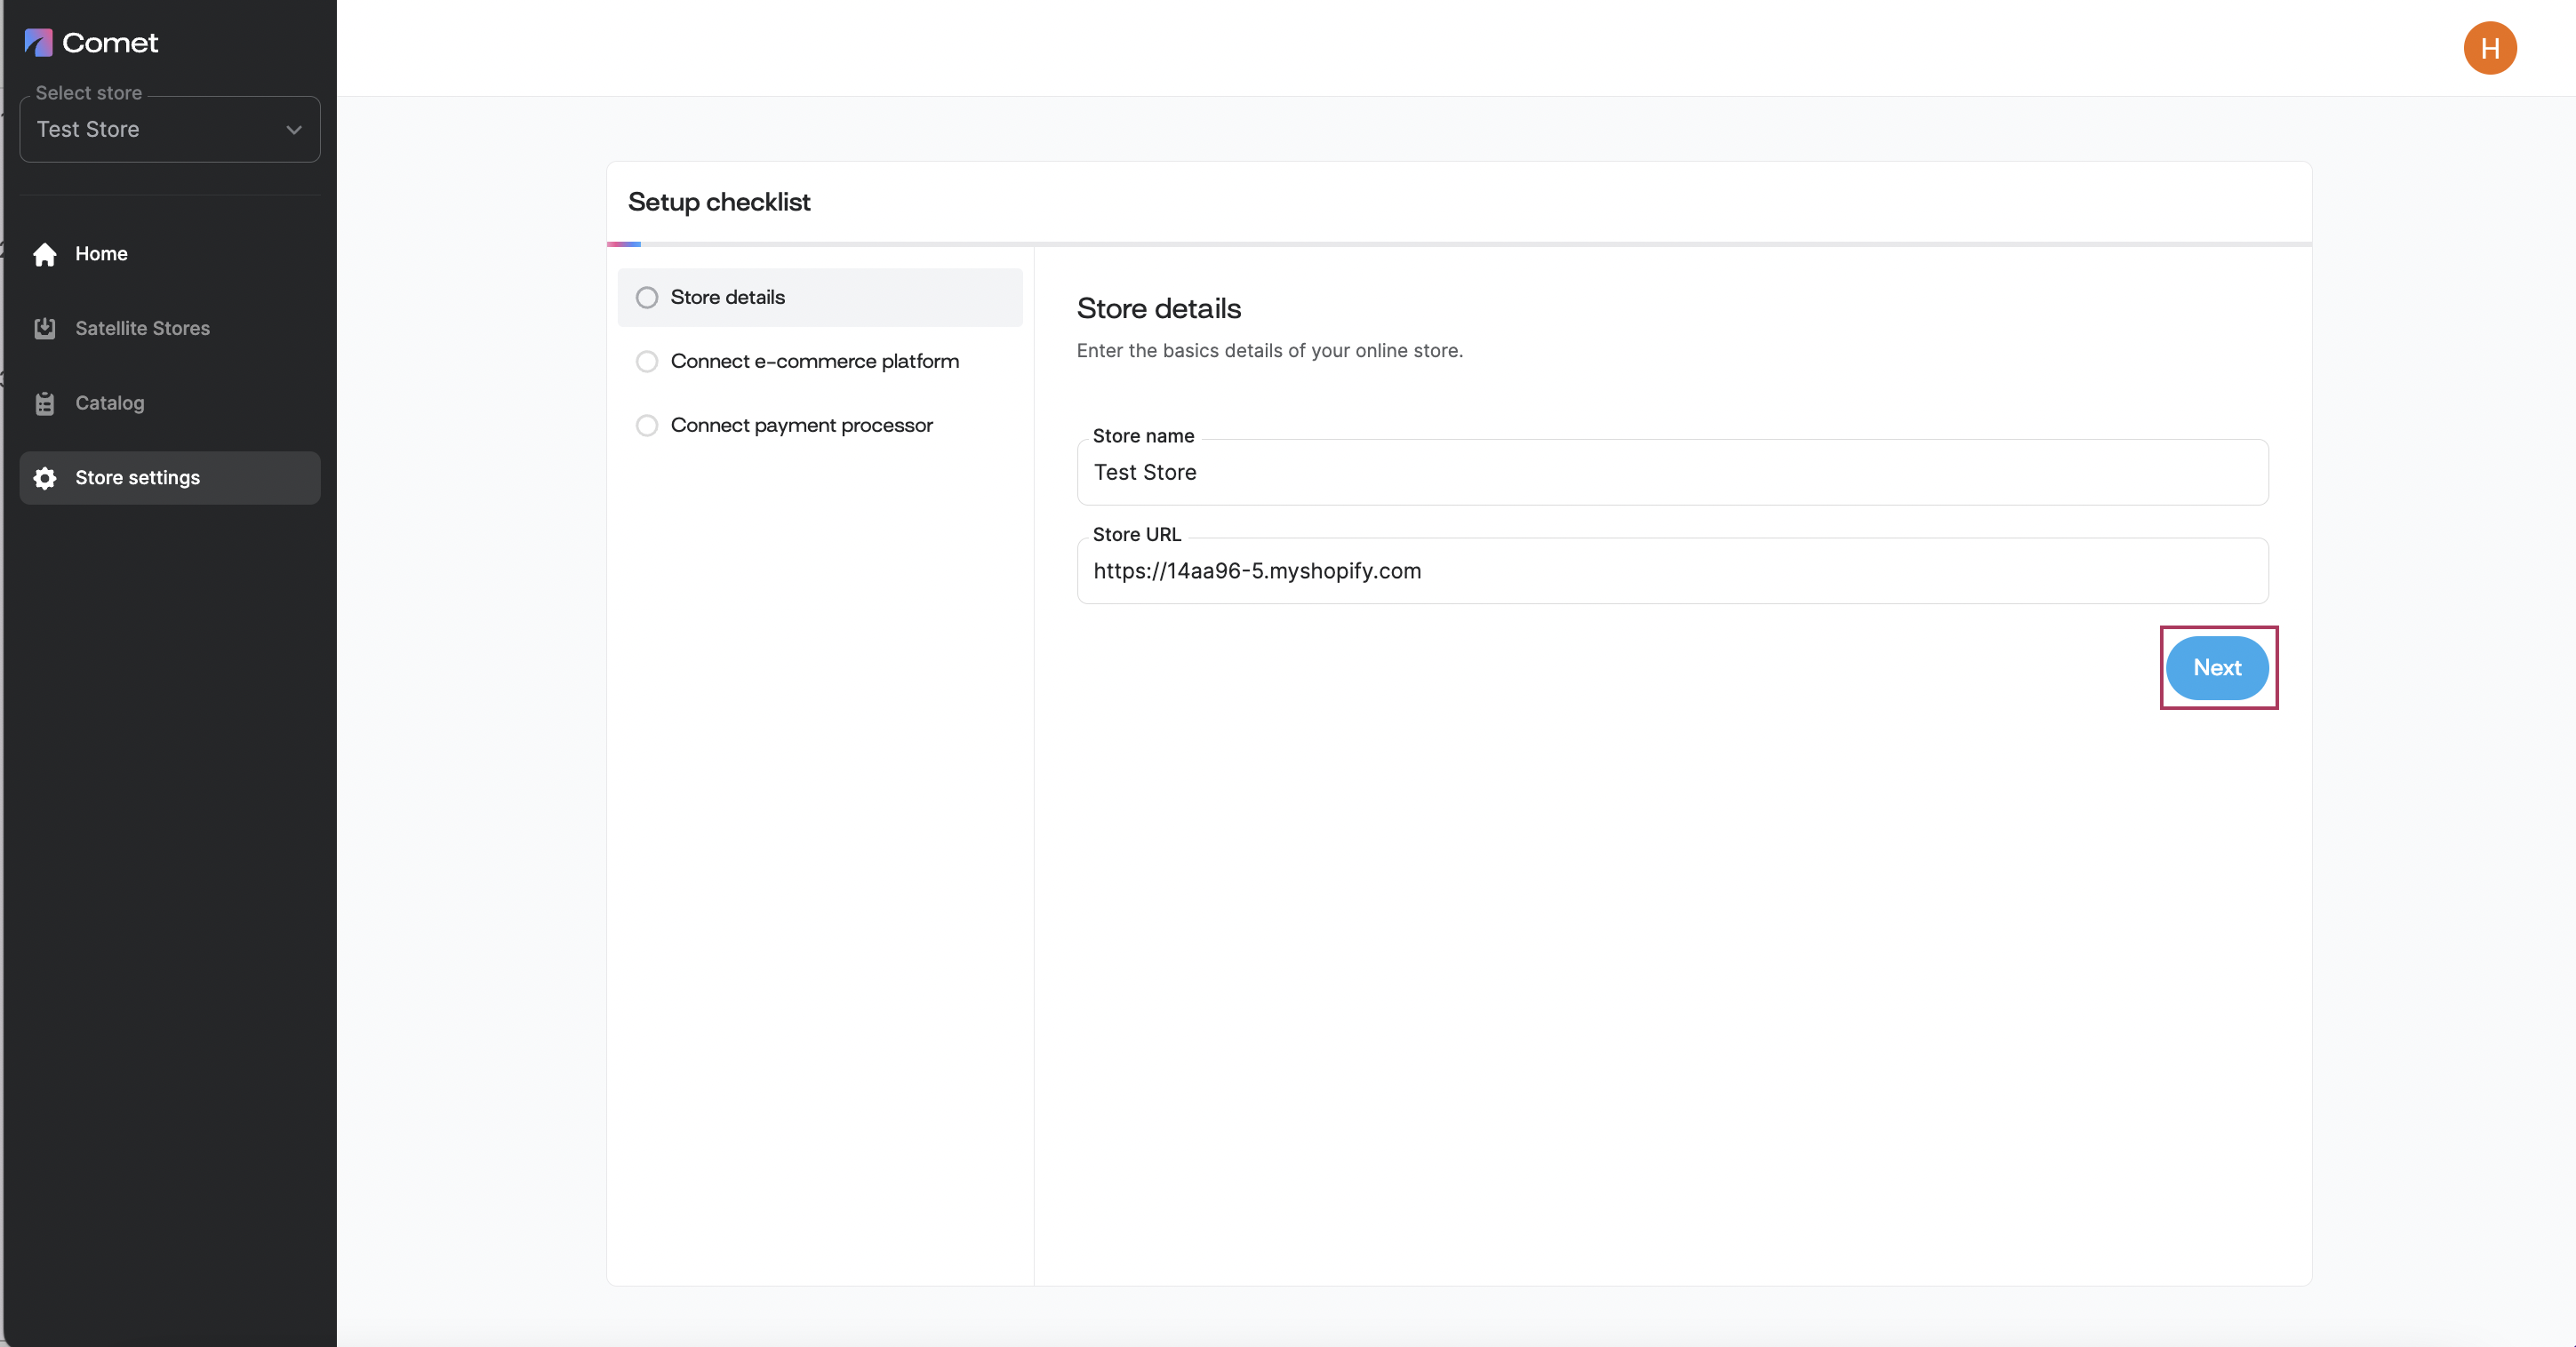
Task: Click the Next button
Action: (2217, 667)
